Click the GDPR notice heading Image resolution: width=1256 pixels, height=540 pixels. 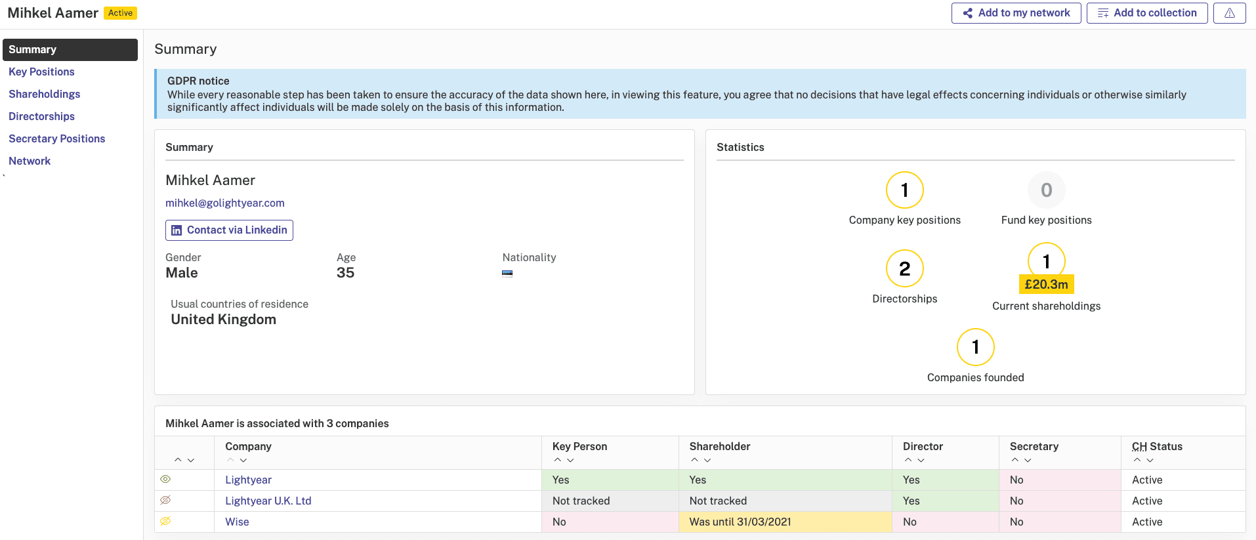click(198, 81)
